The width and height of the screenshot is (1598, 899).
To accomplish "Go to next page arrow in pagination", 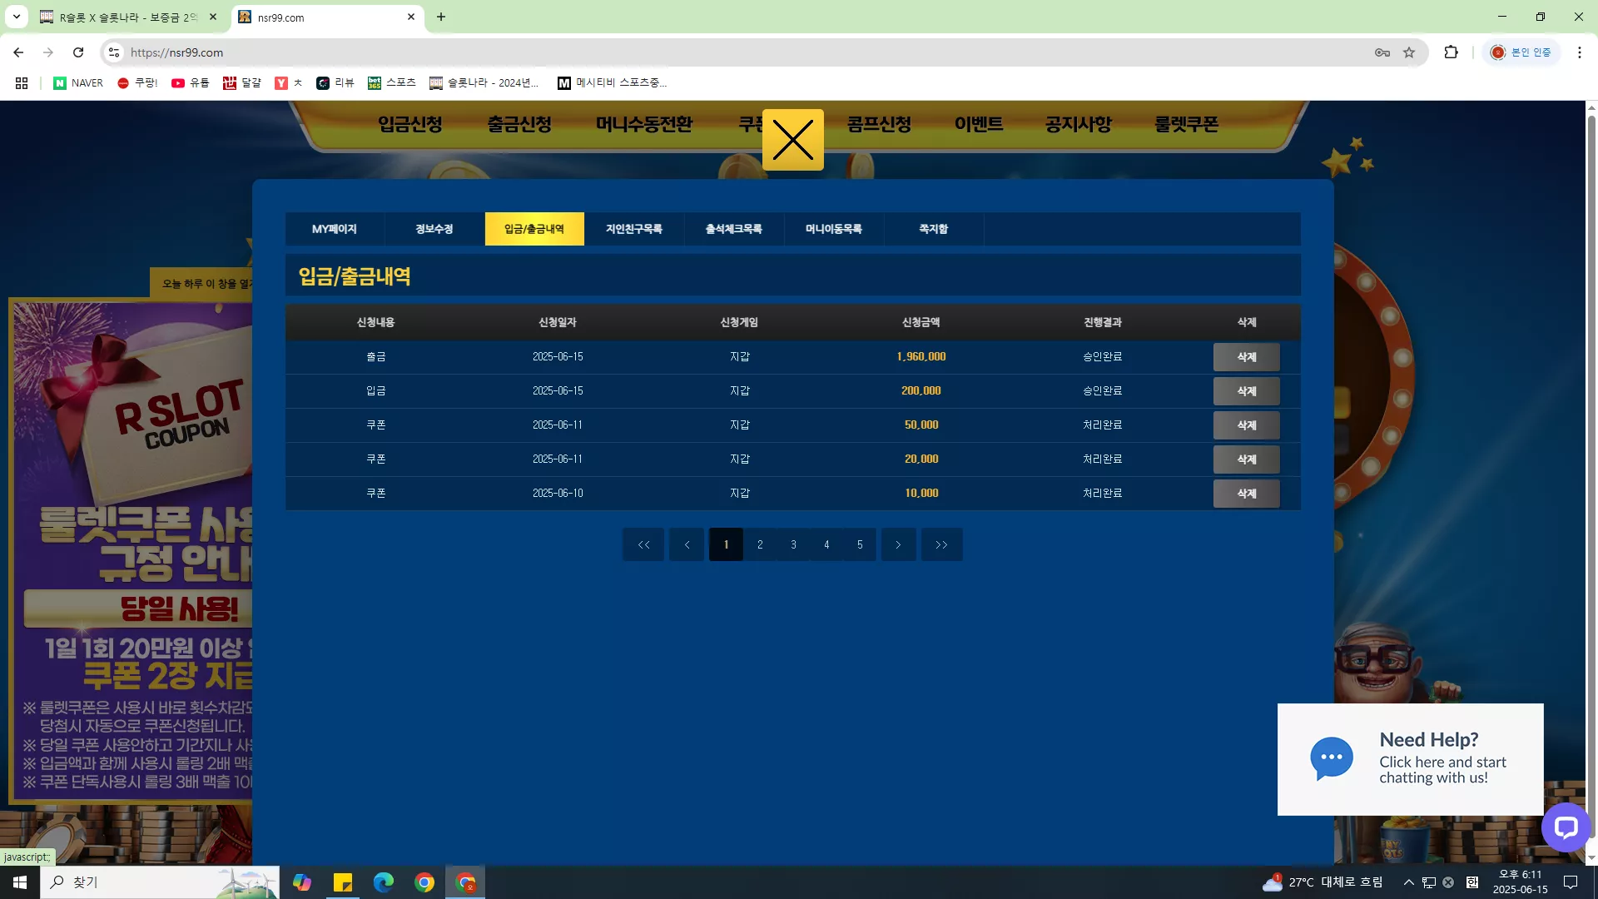I will click(898, 544).
